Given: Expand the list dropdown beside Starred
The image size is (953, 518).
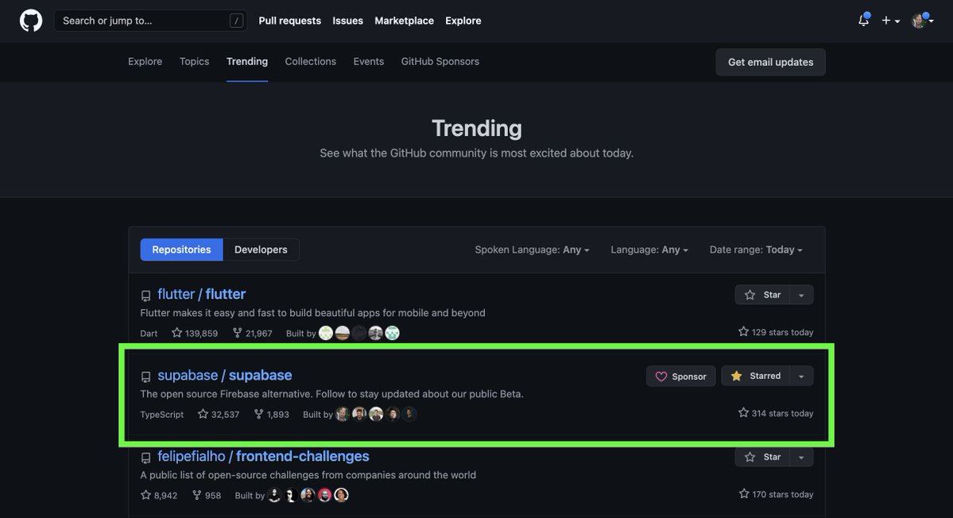Looking at the screenshot, I should pyautogui.click(x=801, y=376).
